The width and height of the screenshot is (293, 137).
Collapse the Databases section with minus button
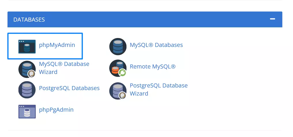coord(272,19)
